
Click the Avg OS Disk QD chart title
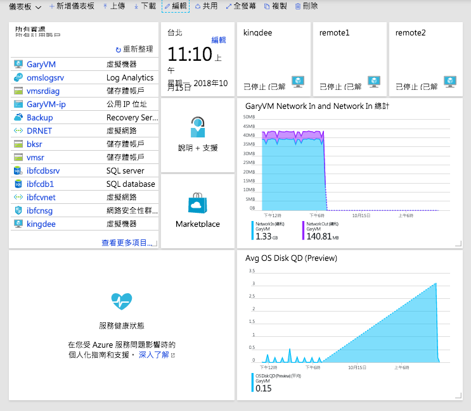(291, 258)
